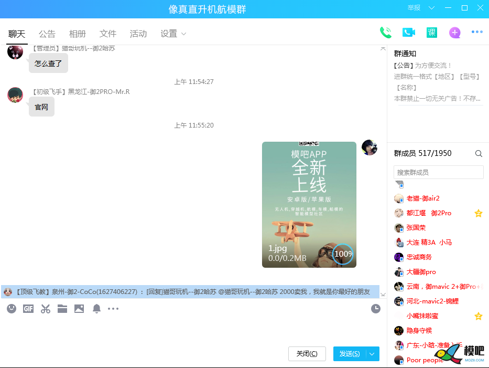Minimize the group chat window
The image size is (489, 368).
pyautogui.click(x=448, y=8)
